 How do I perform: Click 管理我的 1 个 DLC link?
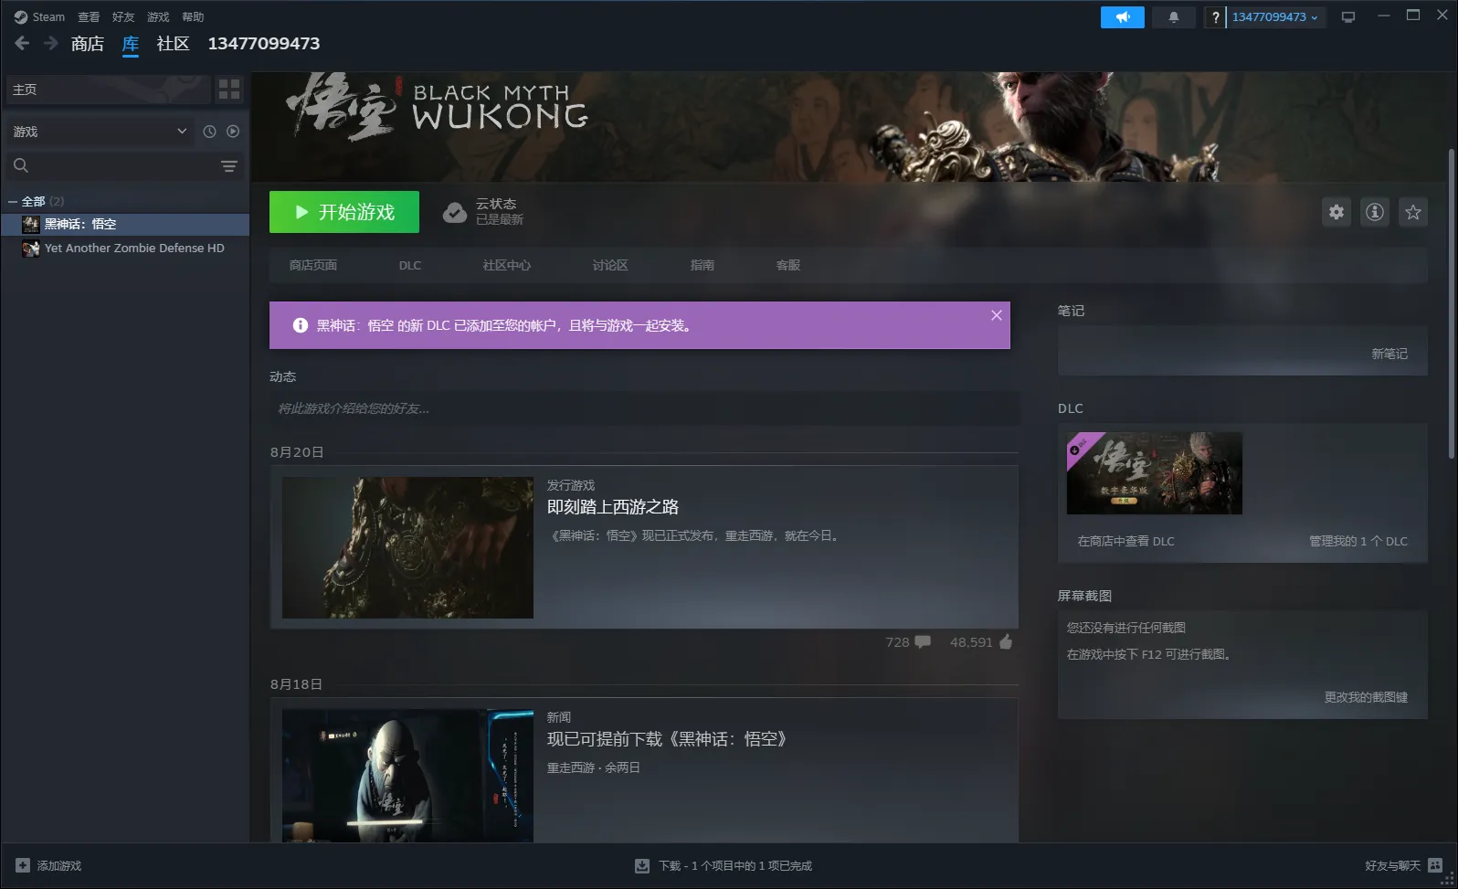pos(1358,541)
